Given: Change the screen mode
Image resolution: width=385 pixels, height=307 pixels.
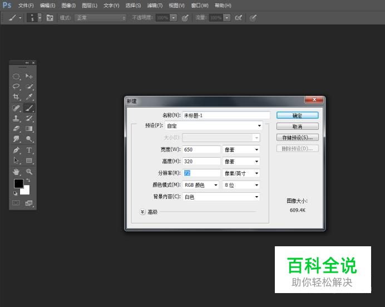Looking at the screenshot, I should coord(29,203).
